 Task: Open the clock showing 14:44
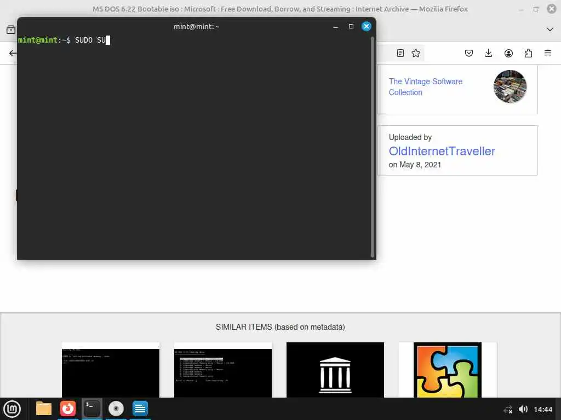point(543,409)
